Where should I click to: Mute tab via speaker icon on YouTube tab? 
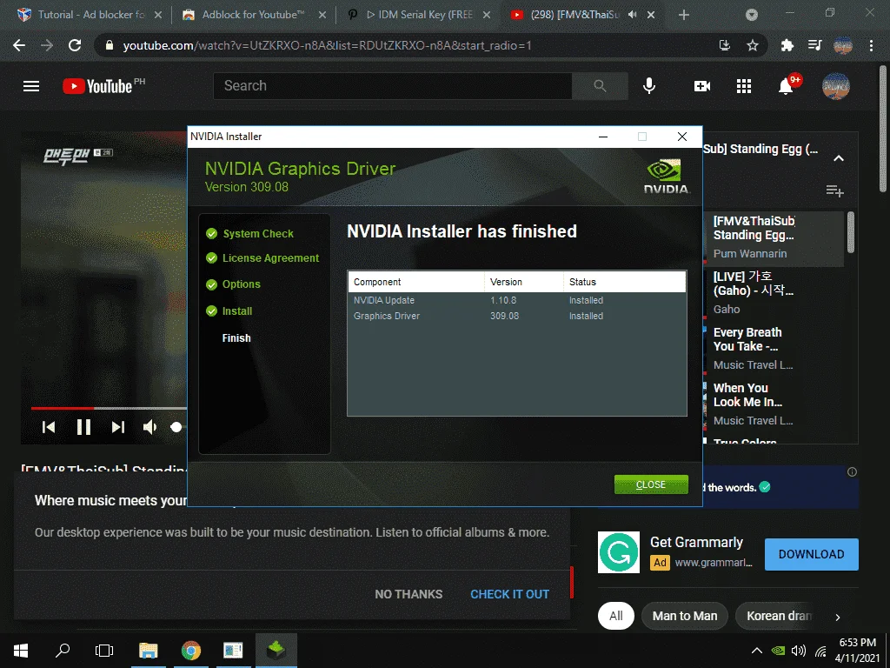633,15
